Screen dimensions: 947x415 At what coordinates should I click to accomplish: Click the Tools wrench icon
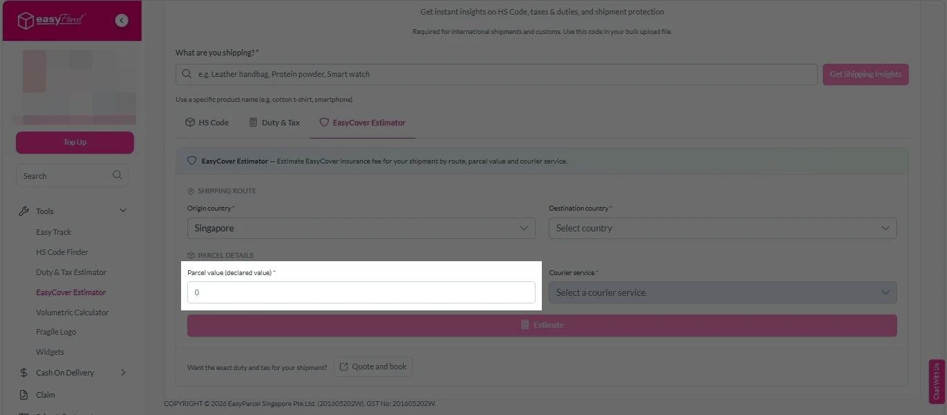point(24,211)
